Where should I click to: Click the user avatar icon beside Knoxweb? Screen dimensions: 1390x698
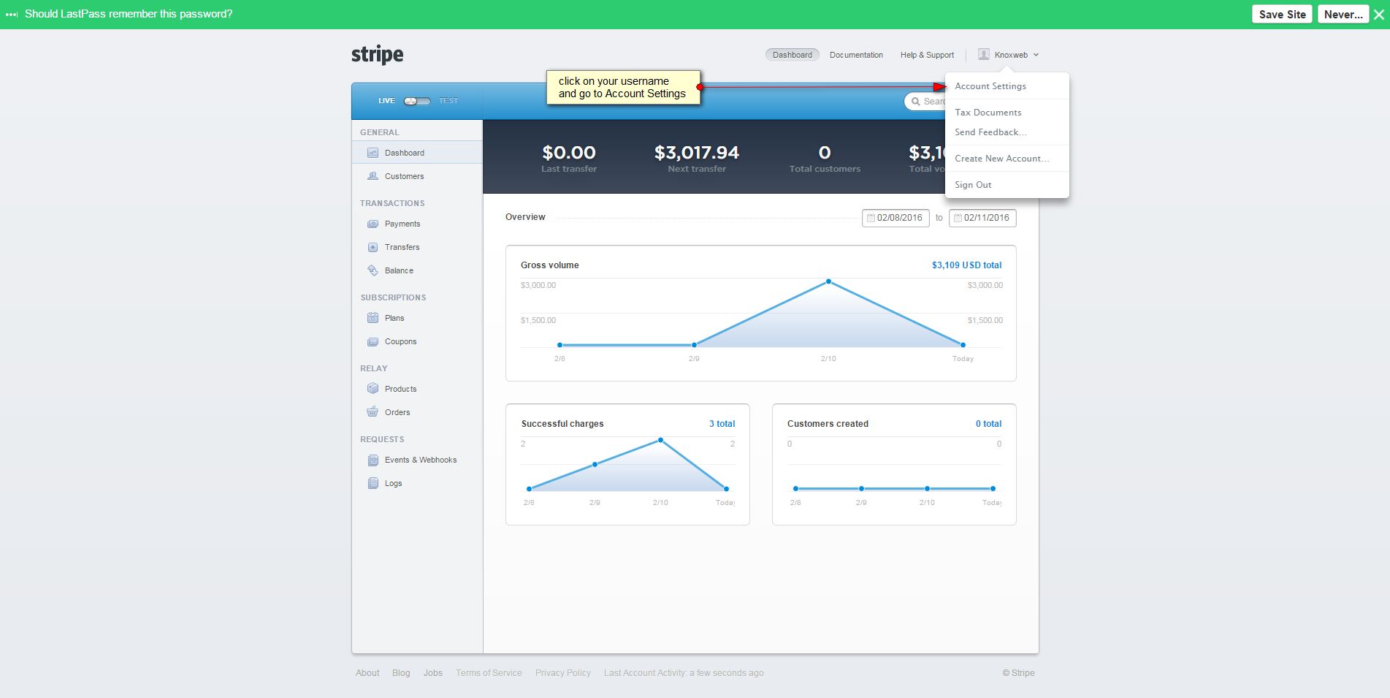(984, 54)
